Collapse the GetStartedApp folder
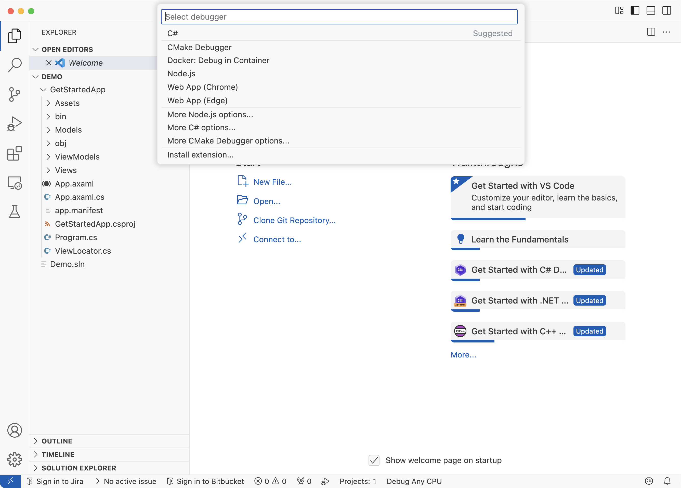The image size is (681, 488). [77, 90]
